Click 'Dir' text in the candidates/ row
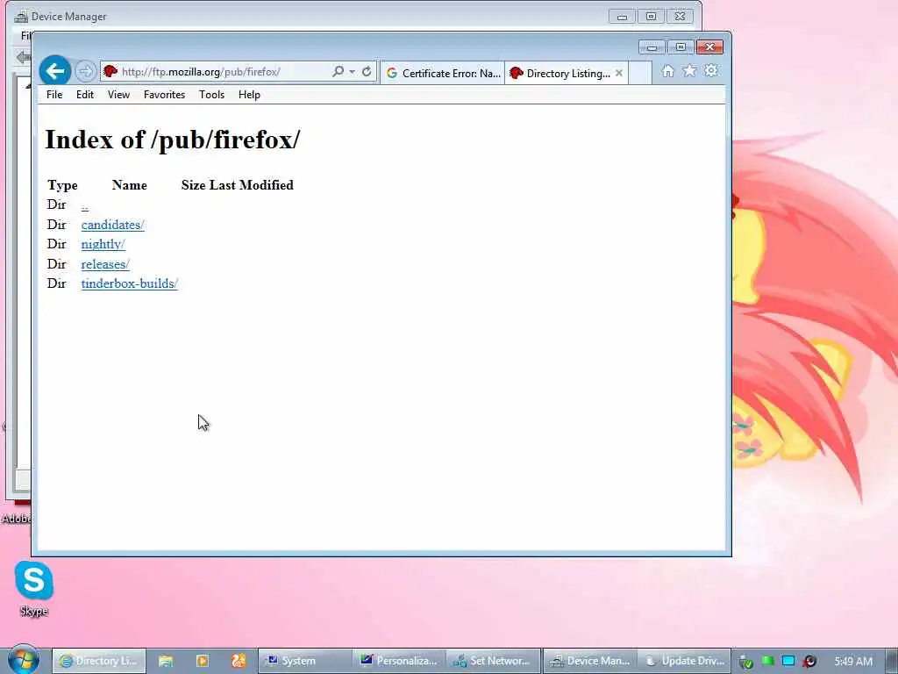The height and width of the screenshot is (674, 898). point(57,225)
